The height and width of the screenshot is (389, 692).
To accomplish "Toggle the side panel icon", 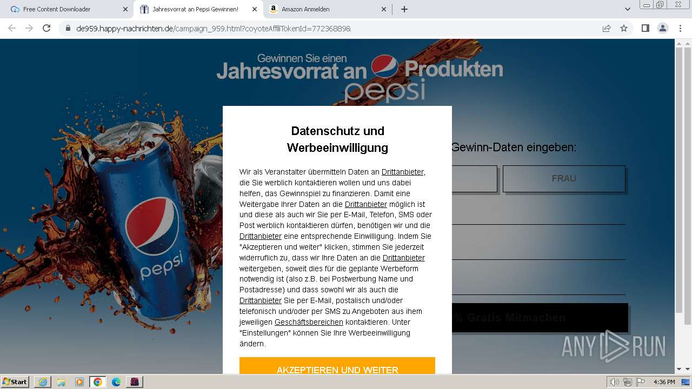I will point(645,28).
